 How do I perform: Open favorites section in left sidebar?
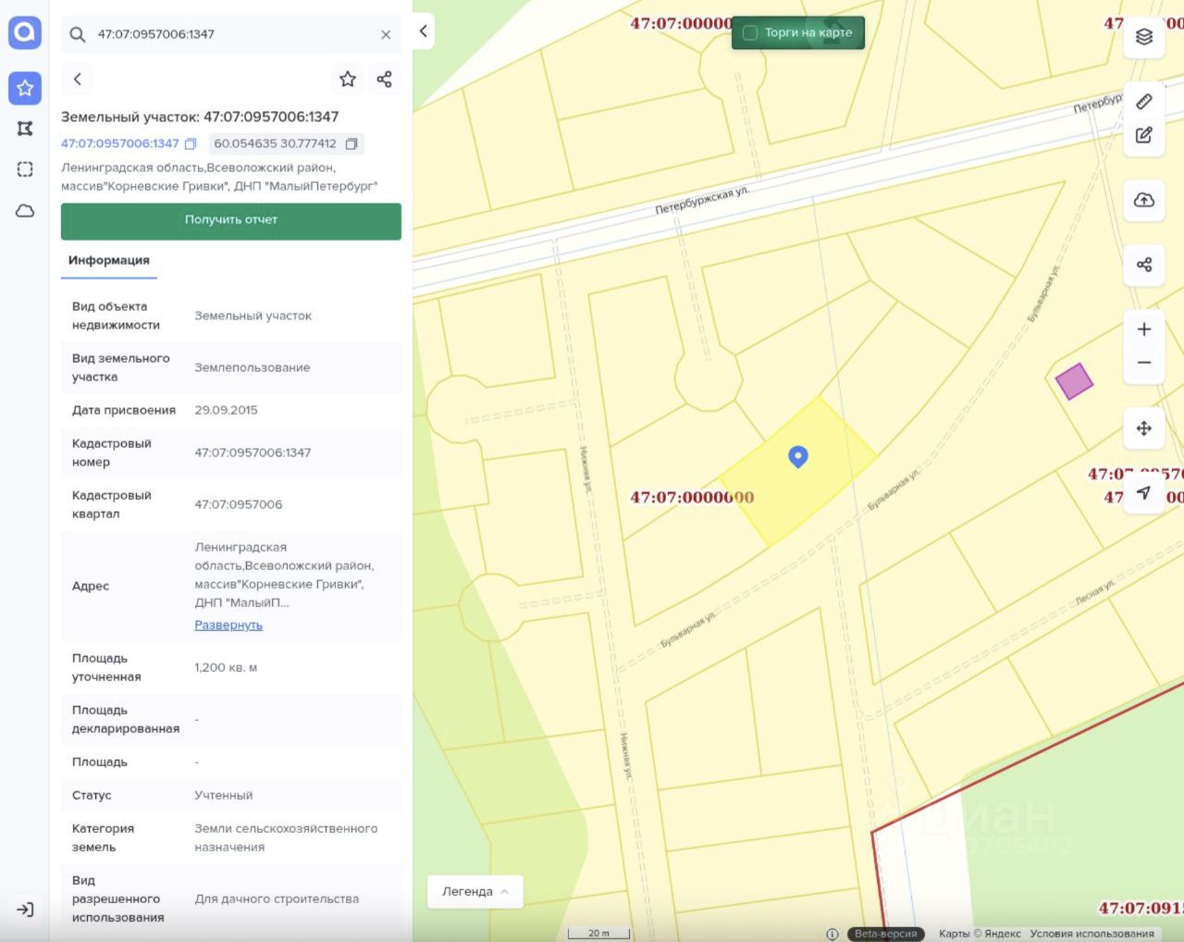pyautogui.click(x=25, y=88)
